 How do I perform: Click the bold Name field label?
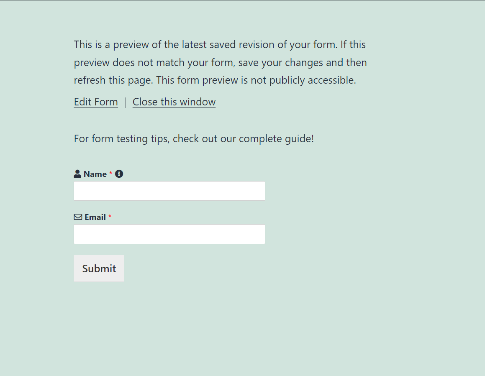pyautogui.click(x=95, y=174)
